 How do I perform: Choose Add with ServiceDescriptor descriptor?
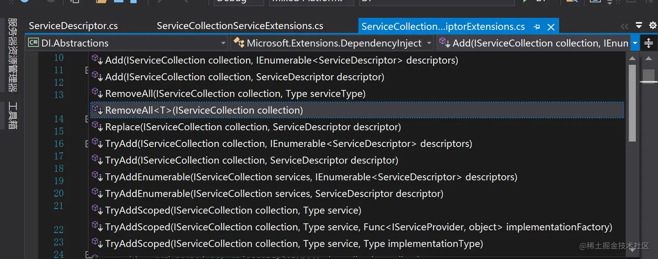pyautogui.click(x=357, y=77)
